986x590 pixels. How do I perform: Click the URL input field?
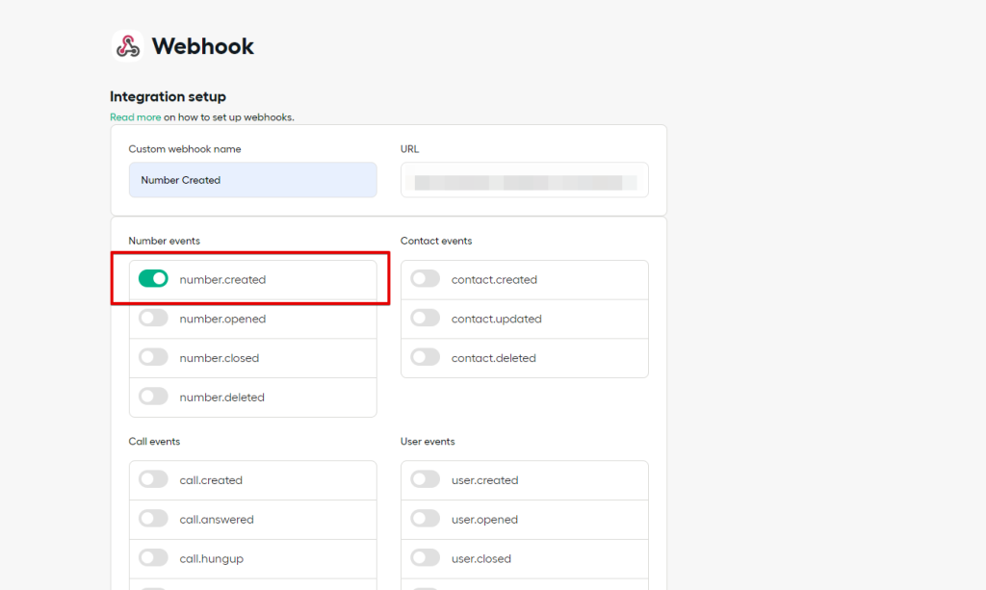coord(524,180)
